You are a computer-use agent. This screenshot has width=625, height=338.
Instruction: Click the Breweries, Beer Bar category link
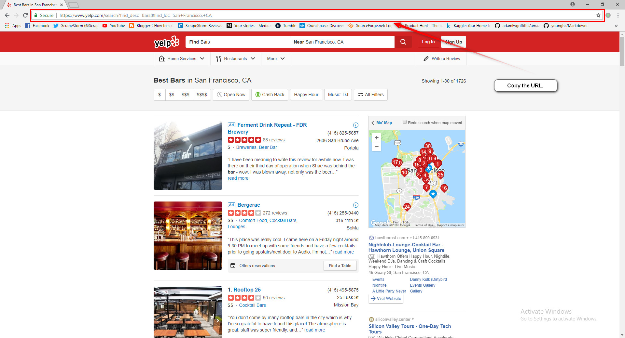pyautogui.click(x=257, y=148)
